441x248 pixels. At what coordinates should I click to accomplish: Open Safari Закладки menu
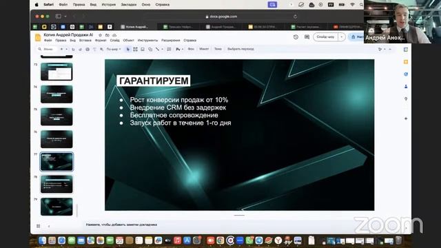(129, 5)
